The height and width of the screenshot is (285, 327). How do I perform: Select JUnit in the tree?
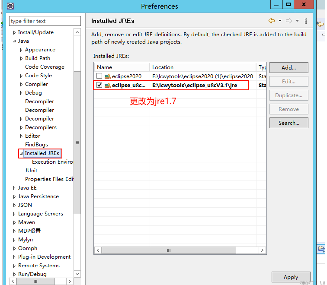31,171
